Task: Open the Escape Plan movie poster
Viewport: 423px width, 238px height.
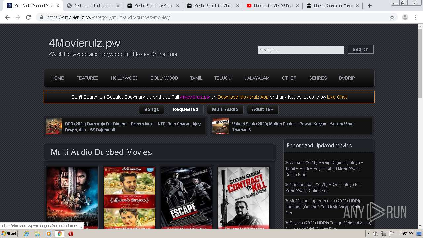Action: 187,197
